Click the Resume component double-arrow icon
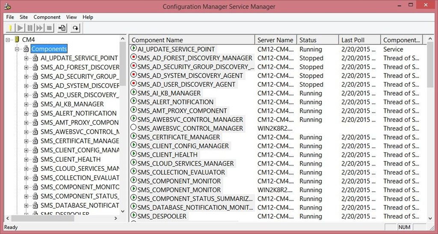This screenshot has width=438, height=234. [x=39, y=28]
